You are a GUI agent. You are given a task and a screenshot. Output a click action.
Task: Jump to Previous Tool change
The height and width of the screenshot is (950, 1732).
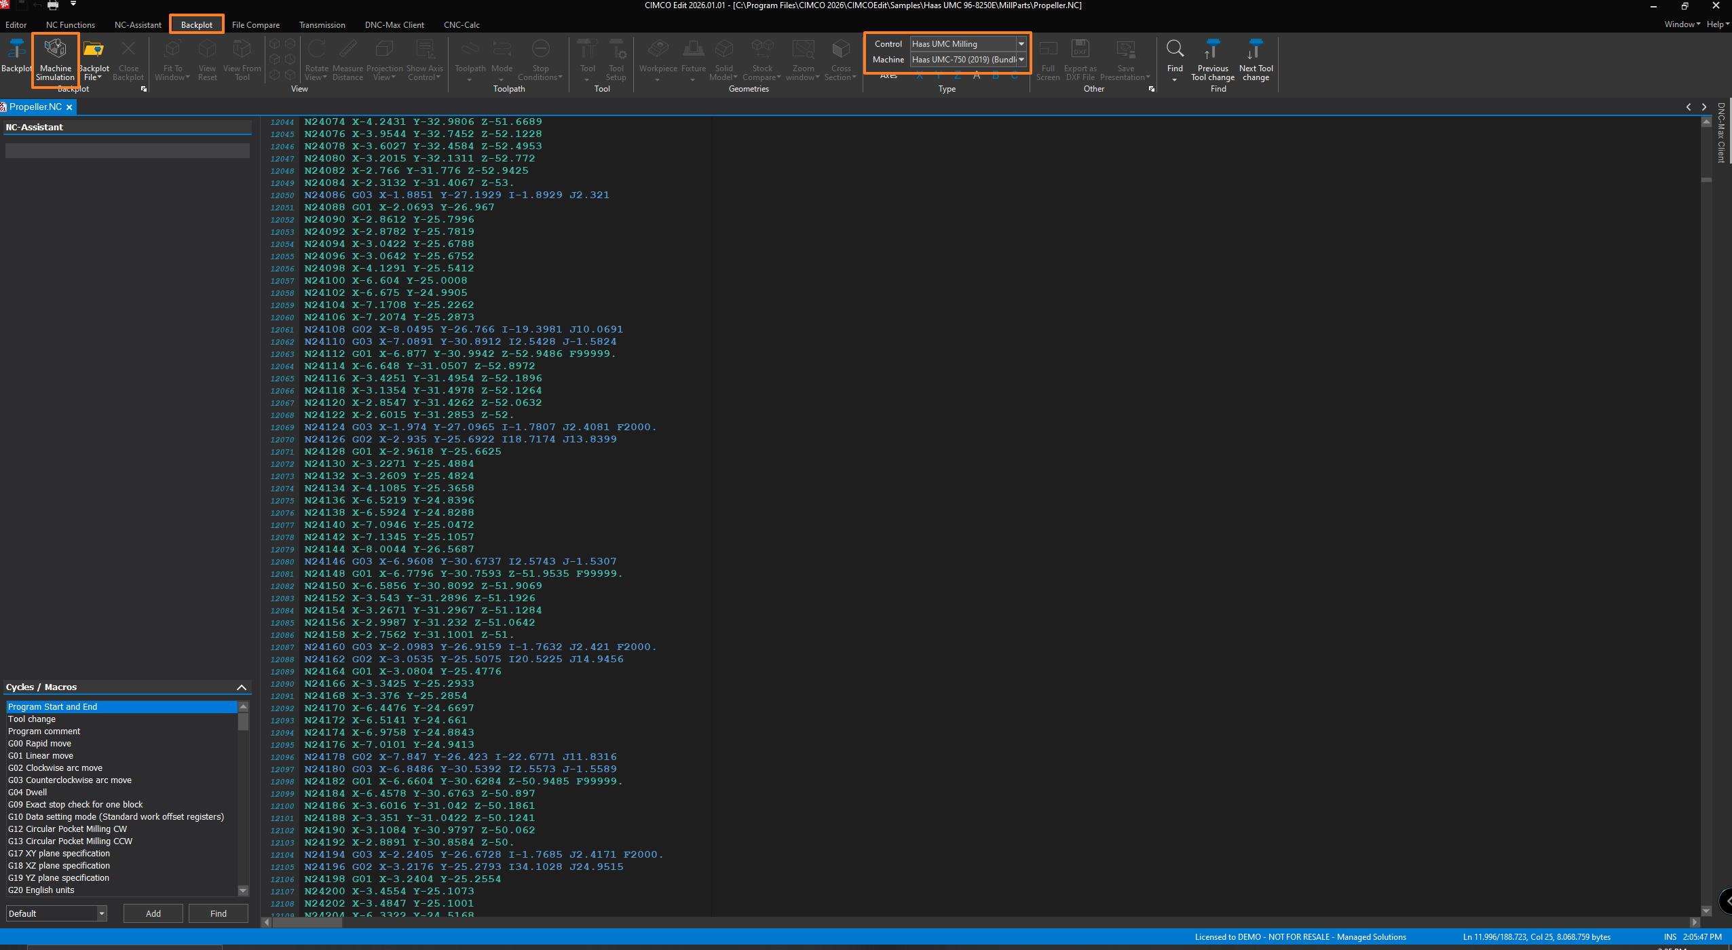click(x=1212, y=58)
